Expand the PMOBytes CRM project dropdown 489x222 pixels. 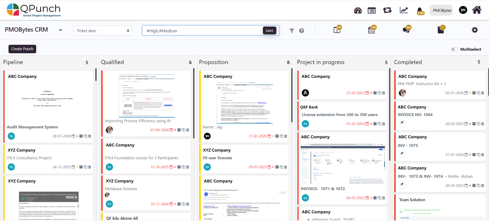(60, 30)
